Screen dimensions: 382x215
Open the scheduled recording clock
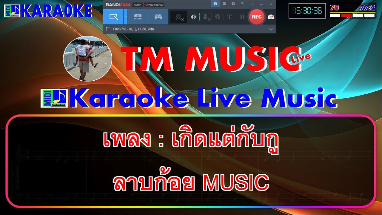tap(233, 4)
